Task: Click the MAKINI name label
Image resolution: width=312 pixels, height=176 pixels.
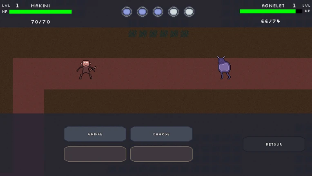Action: tap(40, 6)
